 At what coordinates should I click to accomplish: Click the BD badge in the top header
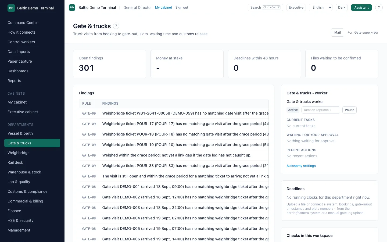[72, 8]
